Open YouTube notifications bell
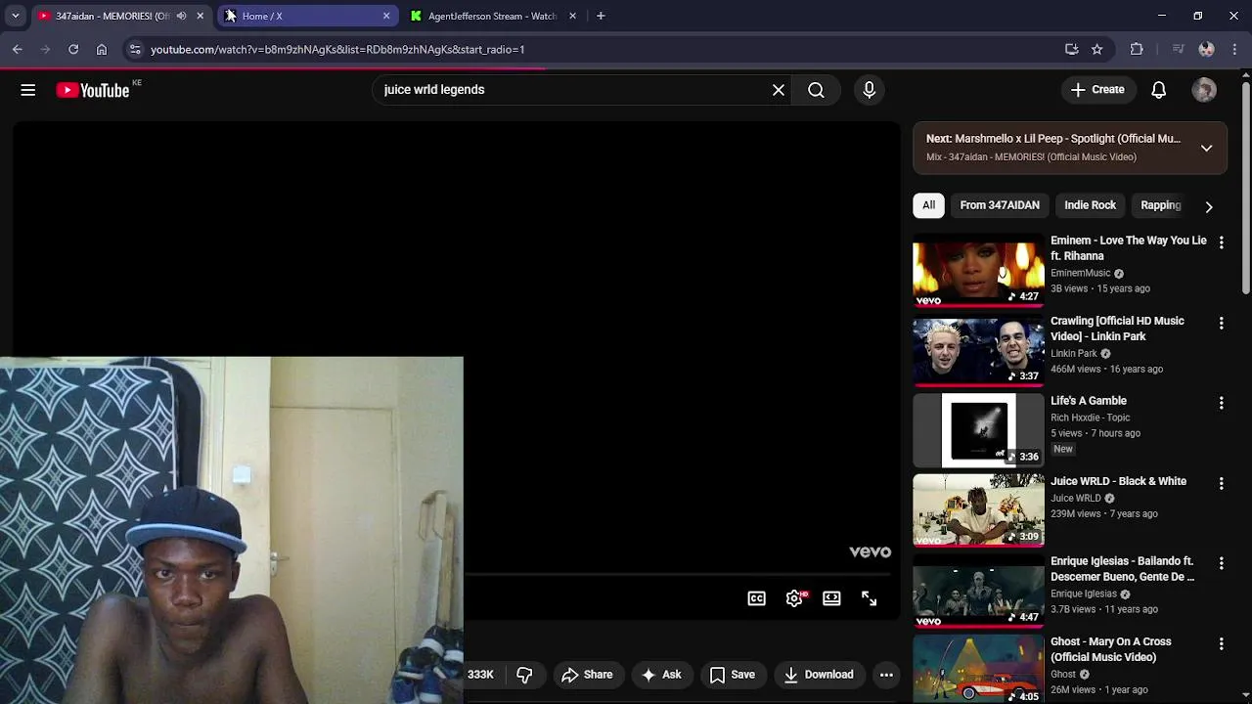This screenshot has height=704, width=1252. (x=1159, y=90)
